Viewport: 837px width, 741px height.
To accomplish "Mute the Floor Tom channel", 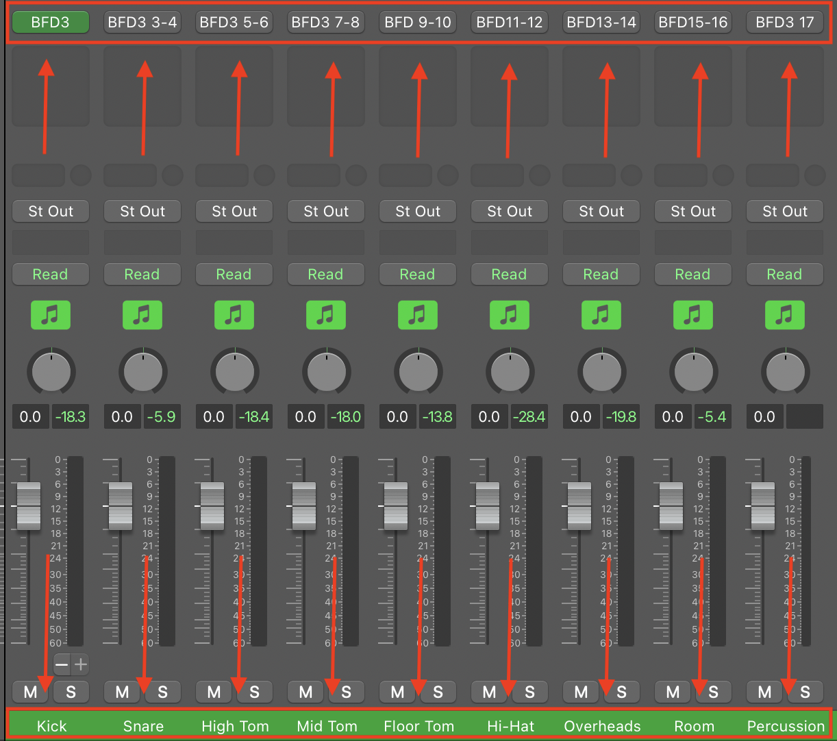I will point(397,692).
